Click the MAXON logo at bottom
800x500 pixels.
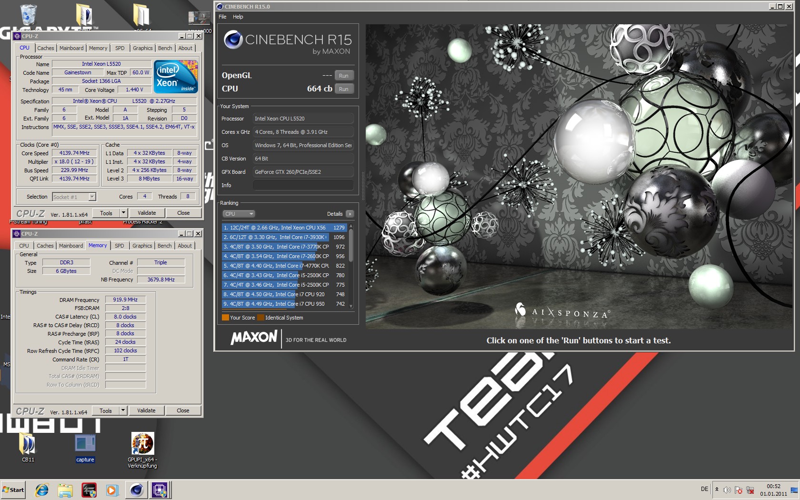click(254, 338)
